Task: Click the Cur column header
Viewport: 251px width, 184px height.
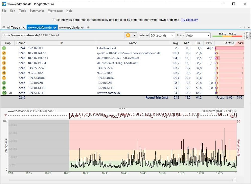Action: [x=198, y=43]
